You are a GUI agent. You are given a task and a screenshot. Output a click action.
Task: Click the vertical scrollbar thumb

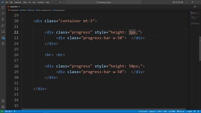[x=200, y=49]
